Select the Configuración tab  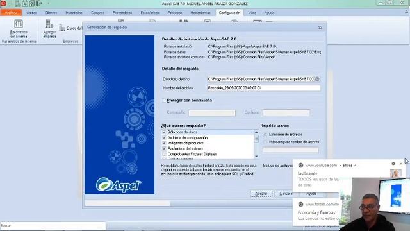[x=229, y=13]
